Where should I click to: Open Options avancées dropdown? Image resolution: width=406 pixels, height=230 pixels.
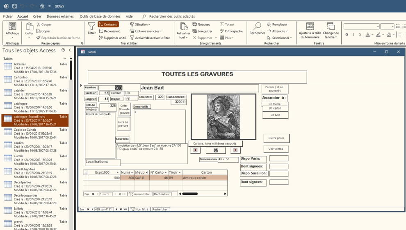point(146,31)
